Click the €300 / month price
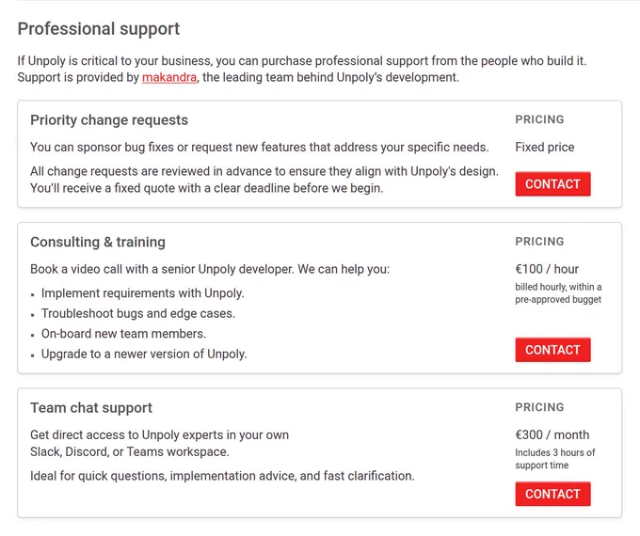Image resolution: width=640 pixels, height=536 pixels. coord(552,434)
